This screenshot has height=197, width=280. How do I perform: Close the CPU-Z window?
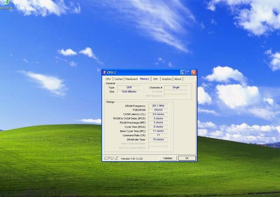coord(193,73)
